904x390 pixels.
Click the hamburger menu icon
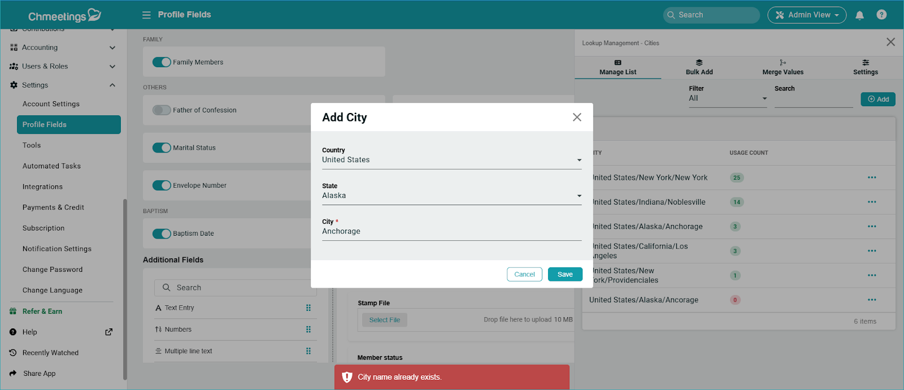coord(146,15)
